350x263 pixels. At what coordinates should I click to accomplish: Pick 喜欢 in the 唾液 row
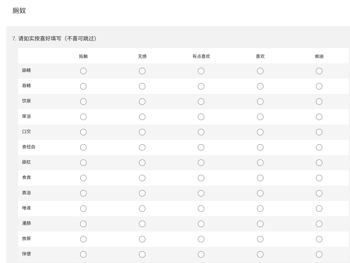pyautogui.click(x=260, y=209)
